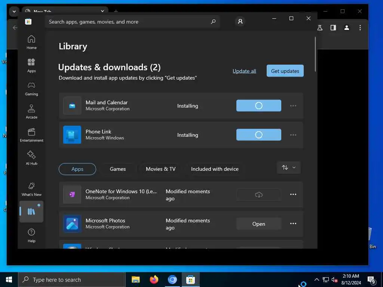Open Home in the Store sidebar

tap(31, 43)
